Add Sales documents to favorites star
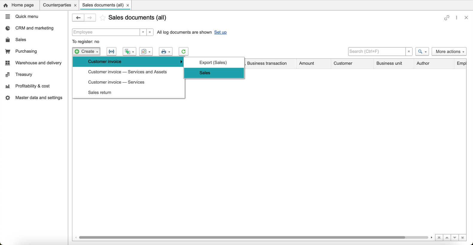 tap(102, 18)
